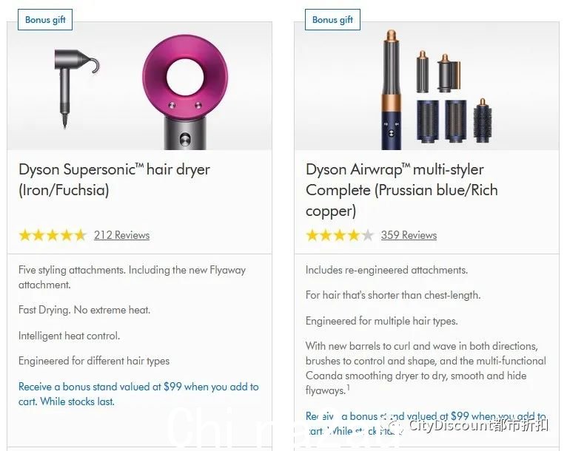Image resolution: width=567 pixels, height=451 pixels.
Task: Click the firm smoothing brush attachment
Action: point(427,121)
